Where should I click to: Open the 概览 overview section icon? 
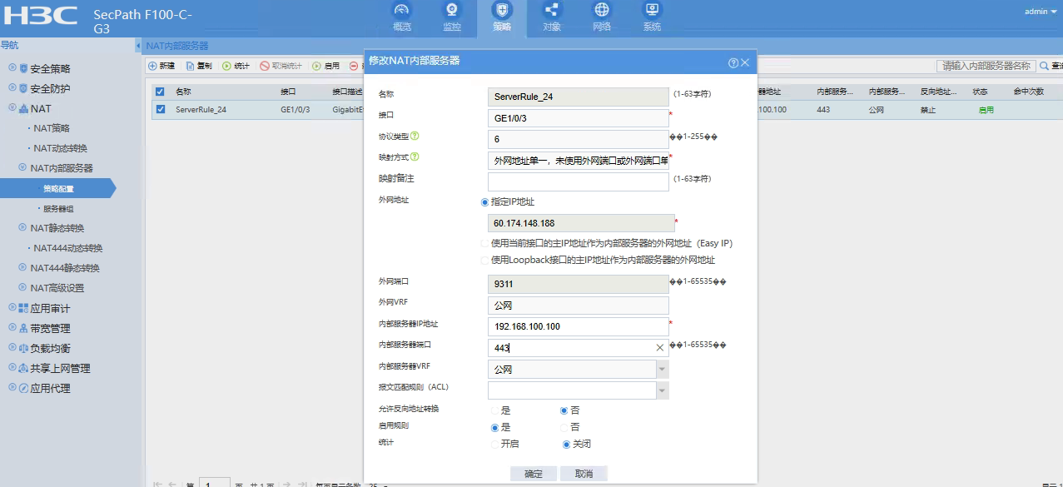coord(402,11)
